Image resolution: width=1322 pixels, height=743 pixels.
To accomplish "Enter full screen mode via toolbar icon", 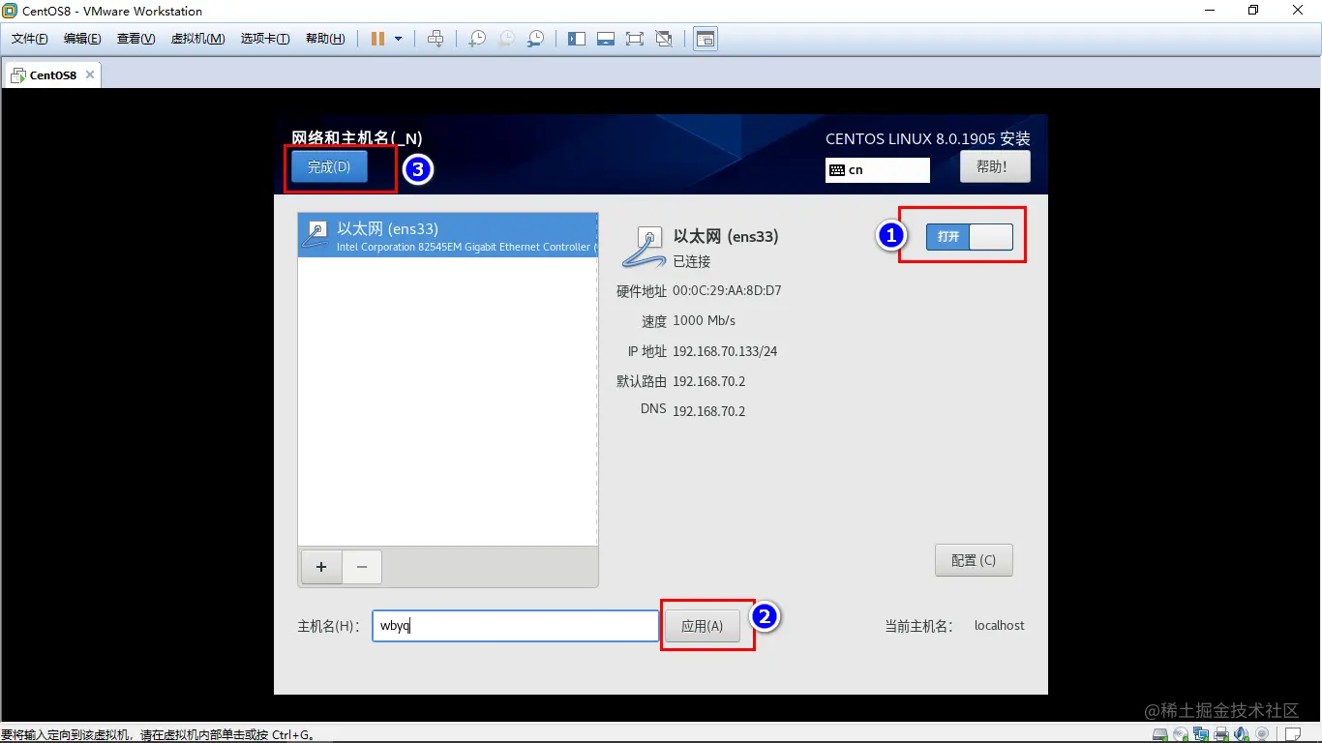I will 635,39.
